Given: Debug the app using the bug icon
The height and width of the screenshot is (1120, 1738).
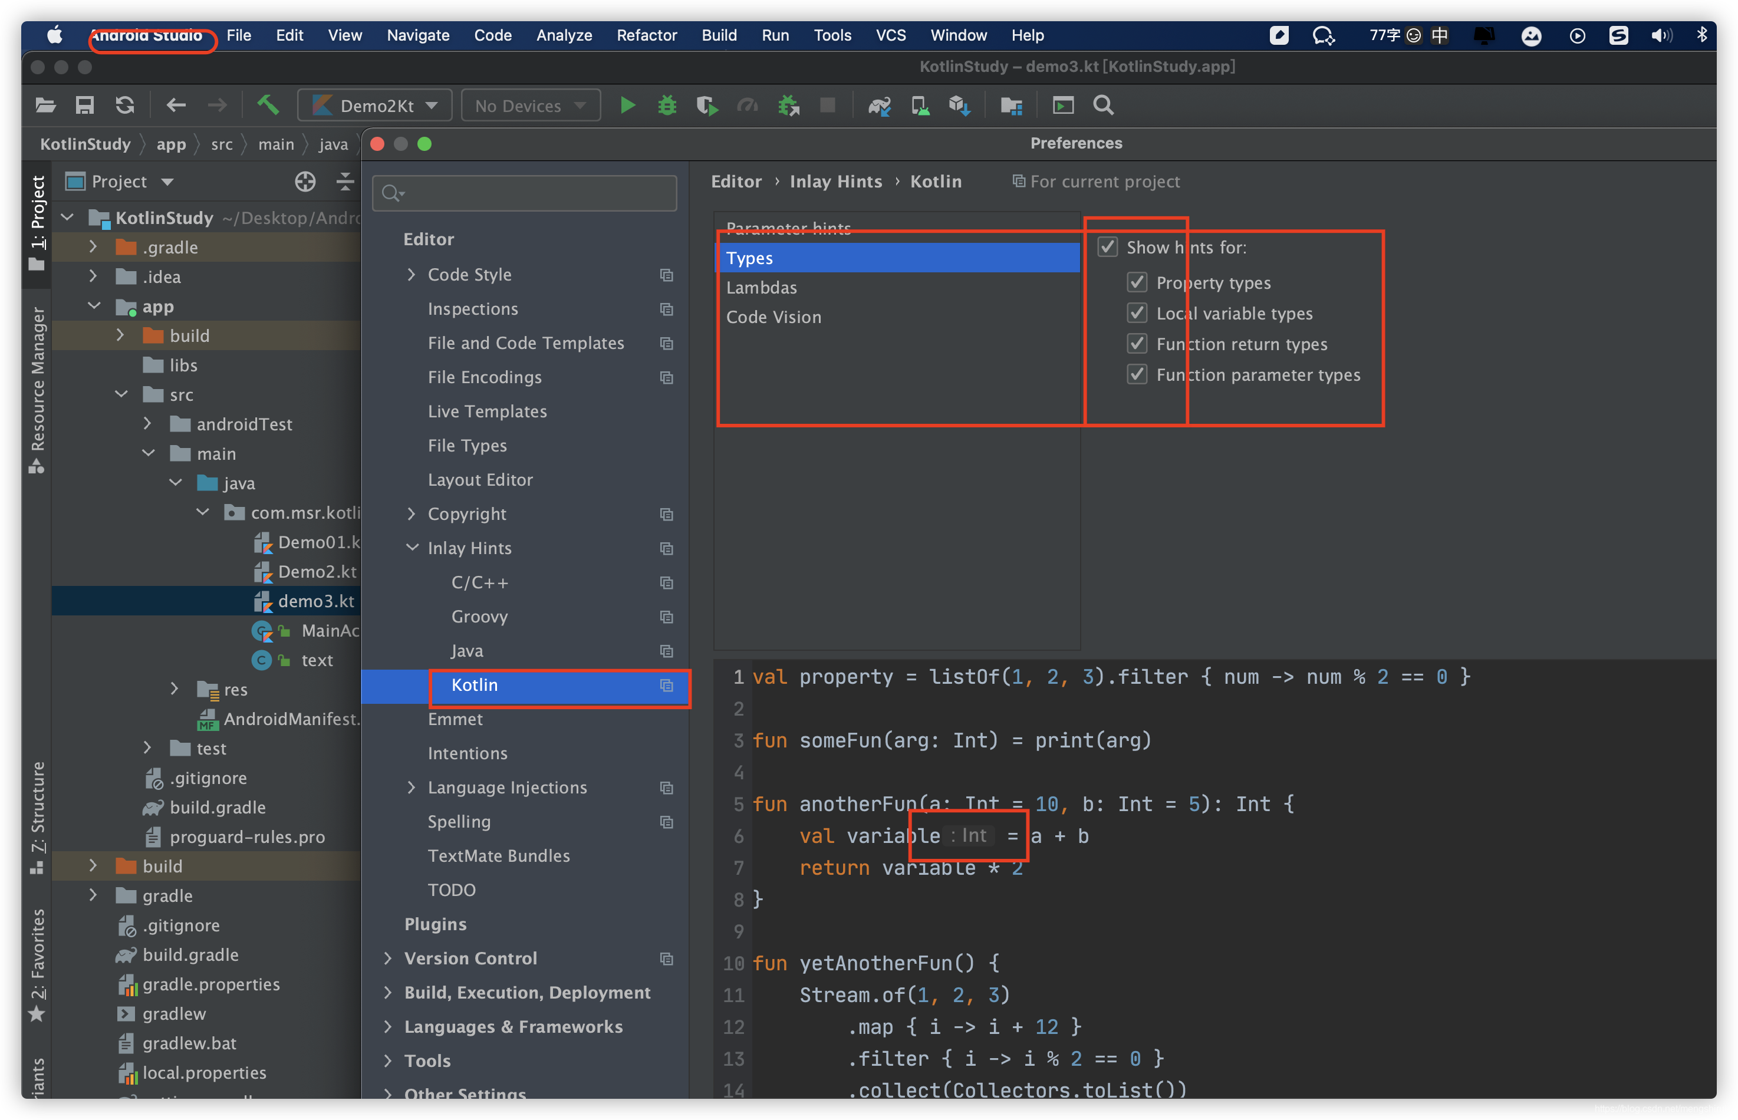Looking at the screenshot, I should click(666, 106).
